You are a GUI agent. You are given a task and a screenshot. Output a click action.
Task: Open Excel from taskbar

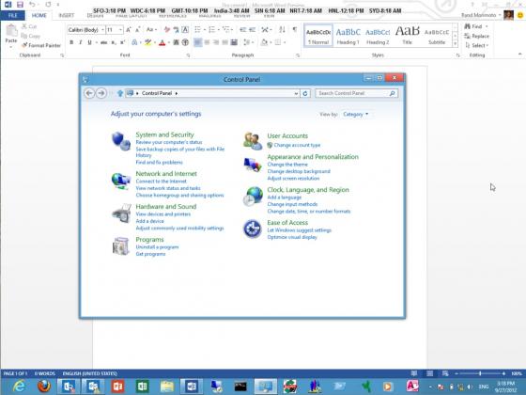click(x=142, y=387)
